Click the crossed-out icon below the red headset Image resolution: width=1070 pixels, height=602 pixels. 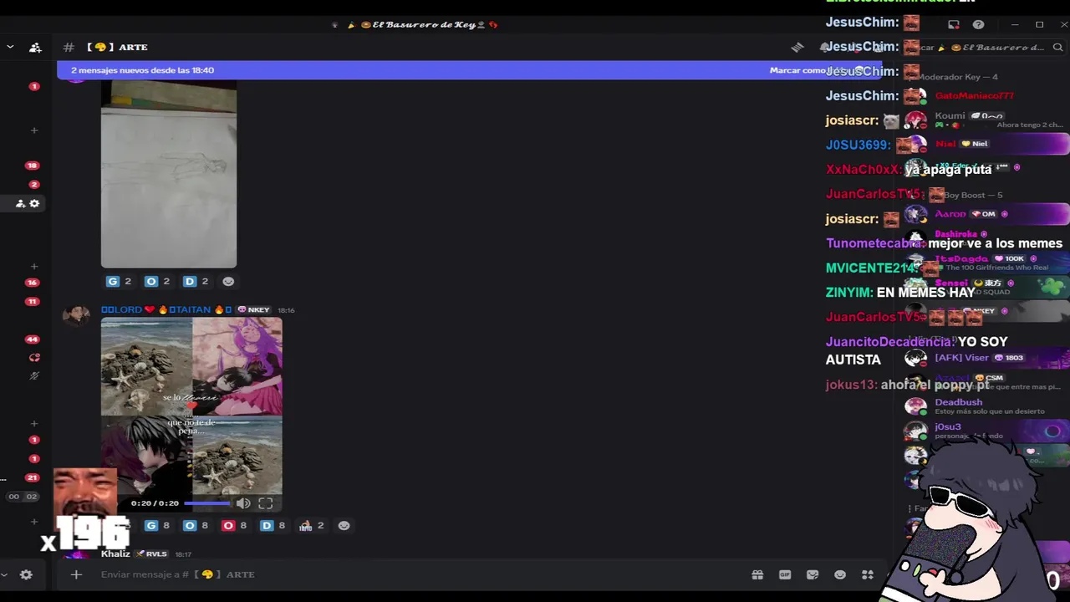pos(34,376)
